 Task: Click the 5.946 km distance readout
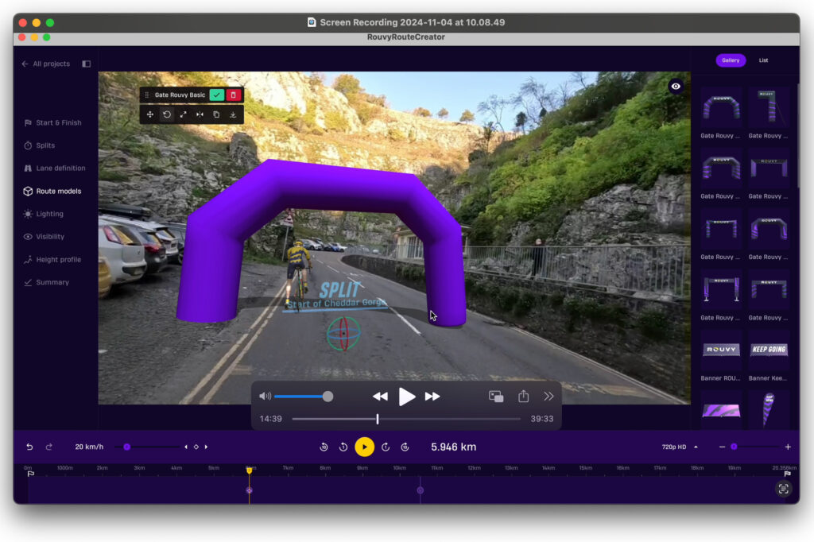(454, 447)
